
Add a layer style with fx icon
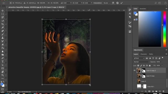pyautogui.click(x=146, y=91)
